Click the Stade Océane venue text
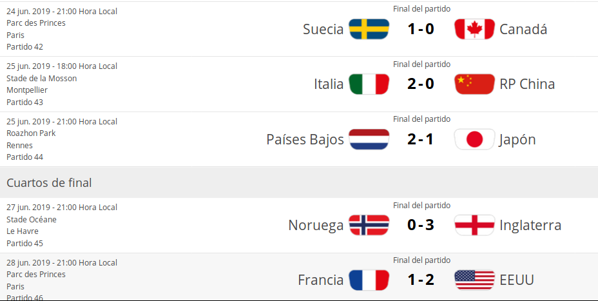The width and height of the screenshot is (598, 301). [x=32, y=220]
